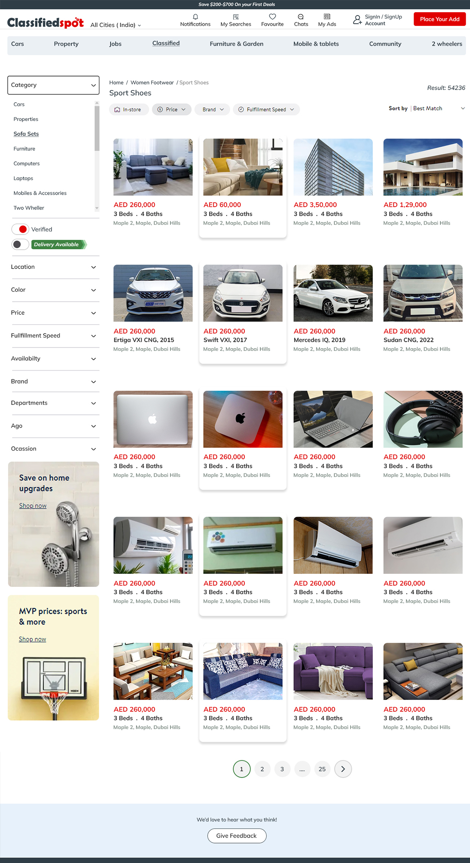
Task: Open the Notifications bell icon
Action: [x=195, y=17]
